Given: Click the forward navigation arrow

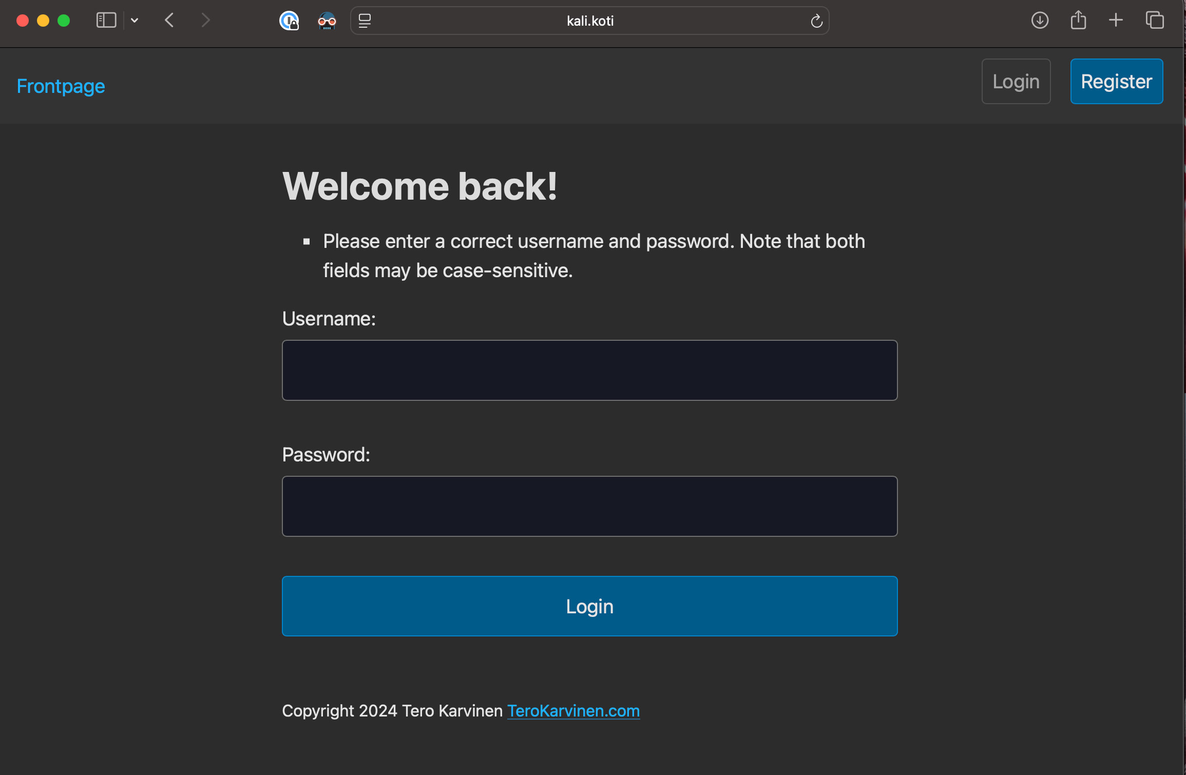Looking at the screenshot, I should click(205, 21).
